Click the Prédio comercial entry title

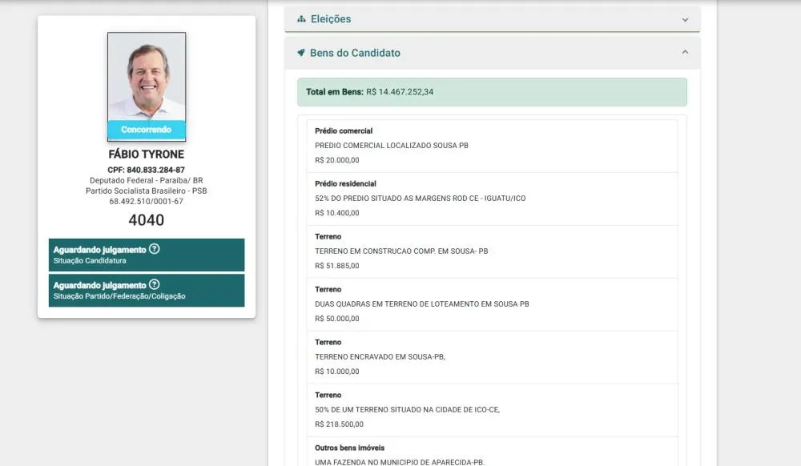tap(344, 131)
